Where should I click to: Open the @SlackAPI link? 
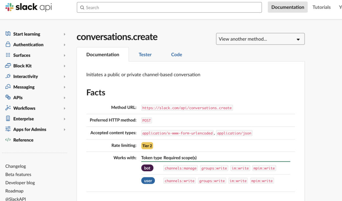click(x=15, y=199)
